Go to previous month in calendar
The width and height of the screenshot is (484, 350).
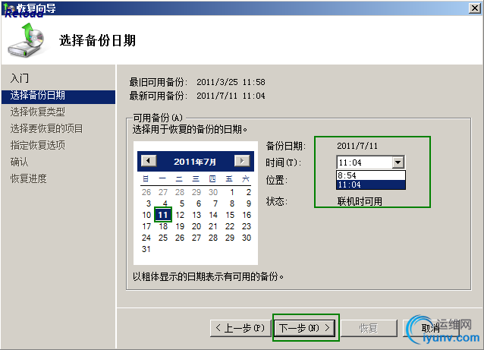(149, 161)
